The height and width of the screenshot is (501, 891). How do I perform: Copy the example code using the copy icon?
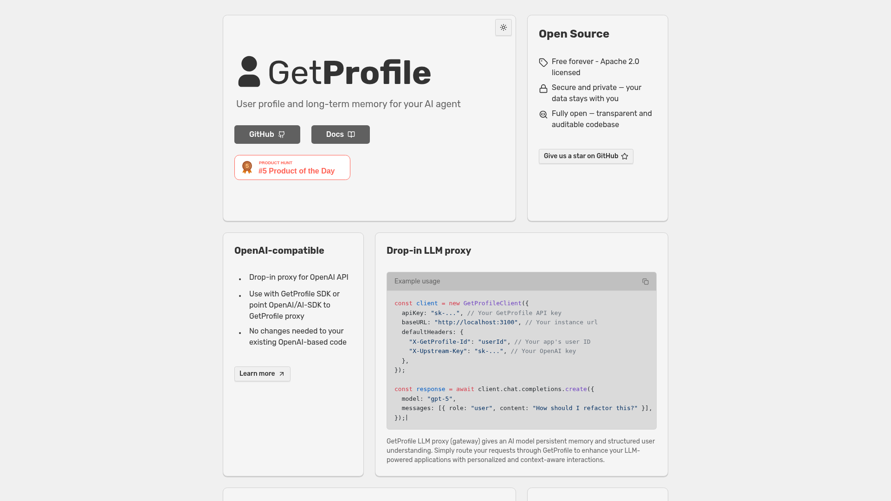(x=646, y=282)
